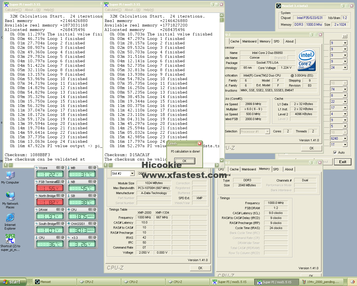Click the A-Data Technology manufacturer field

coord(154,193)
